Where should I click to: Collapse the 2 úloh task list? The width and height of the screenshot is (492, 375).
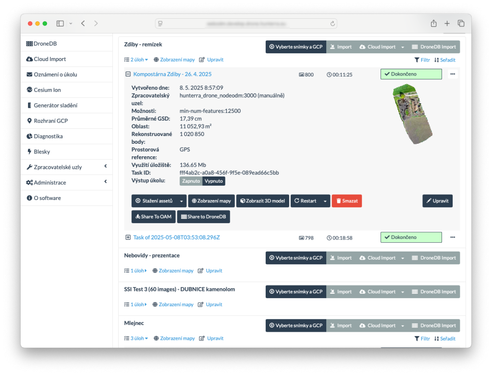coord(136,60)
